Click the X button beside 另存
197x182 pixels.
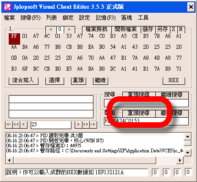click(x=173, y=29)
